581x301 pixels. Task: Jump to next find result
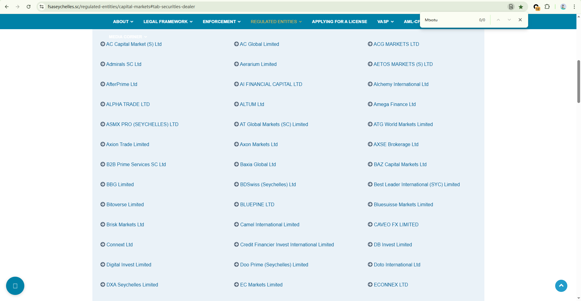[509, 20]
